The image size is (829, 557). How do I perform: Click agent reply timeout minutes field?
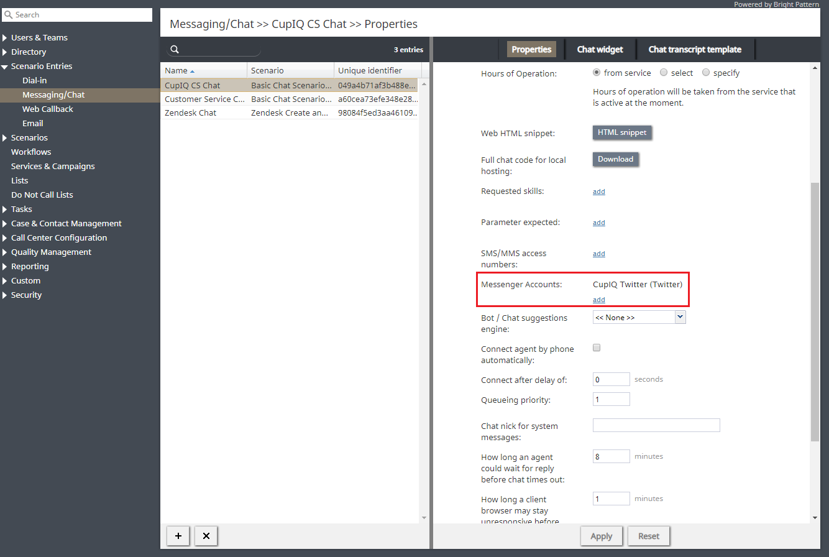[611, 456]
